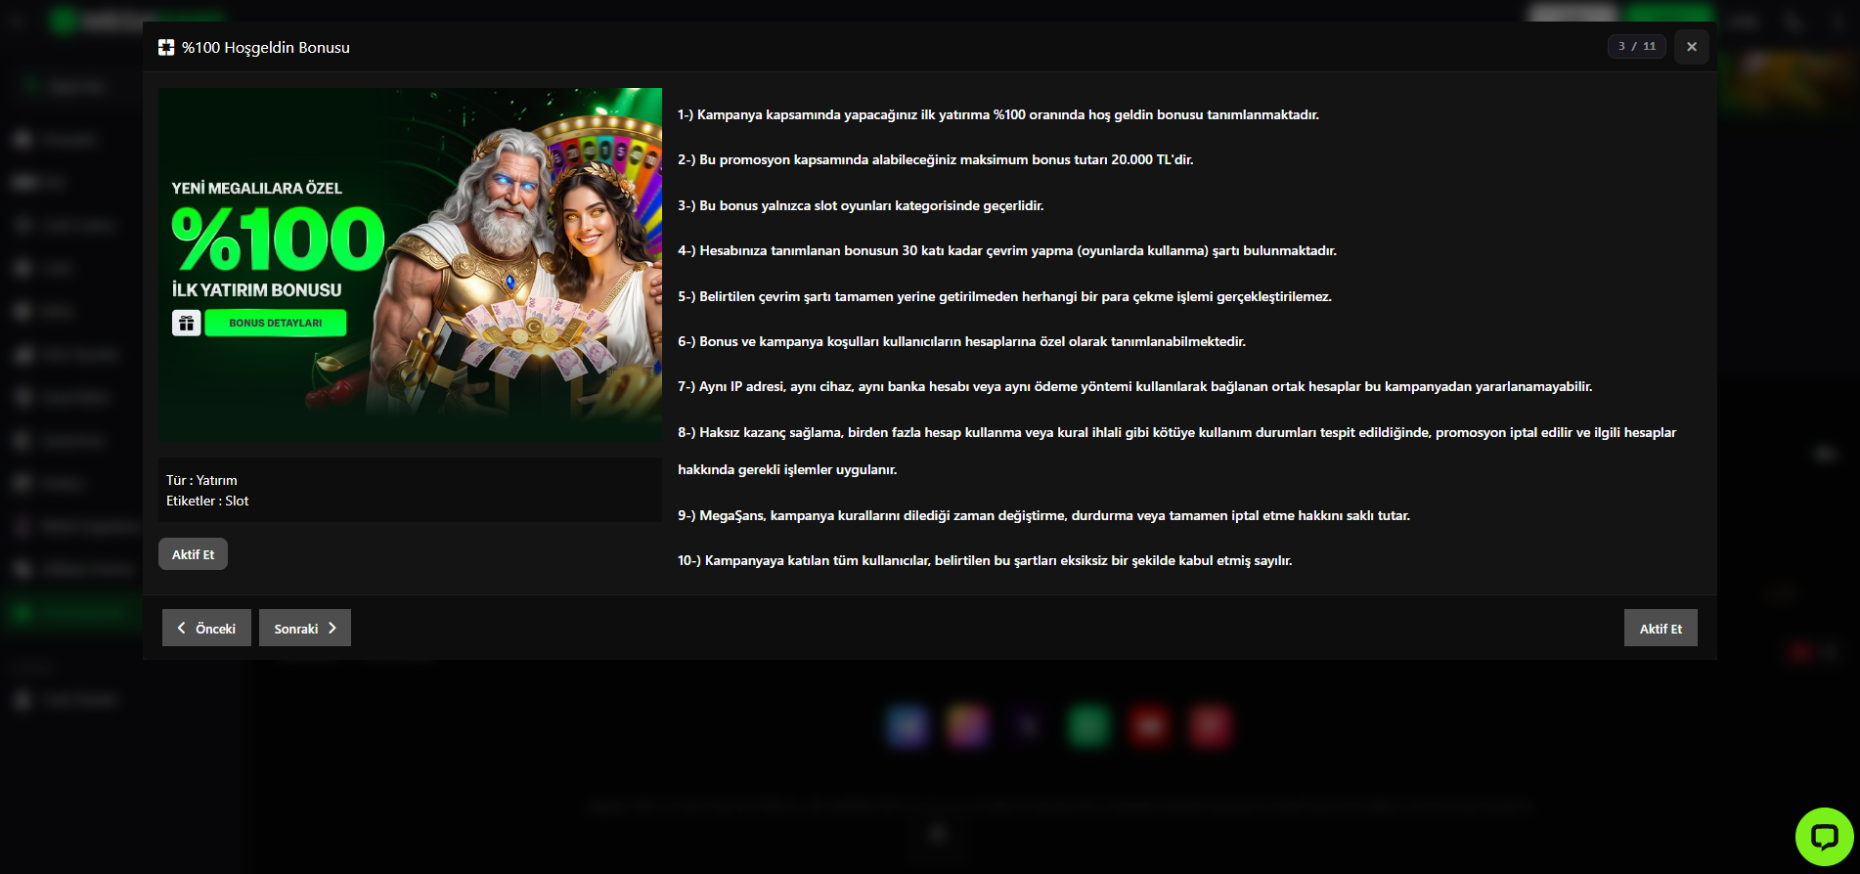The image size is (1860, 874).
Task: Open the first blurred red social icon
Action: 1149,726
